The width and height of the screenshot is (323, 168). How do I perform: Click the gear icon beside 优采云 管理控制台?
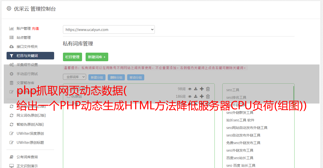coord(9,9)
